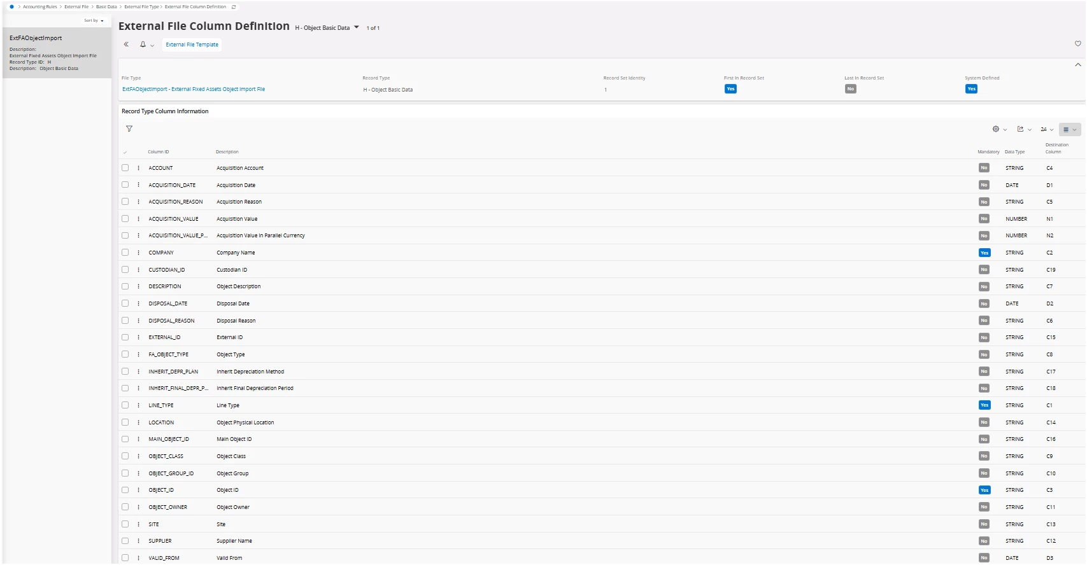
Task: Expand the export dropdown arrow
Action: [x=1030, y=130]
